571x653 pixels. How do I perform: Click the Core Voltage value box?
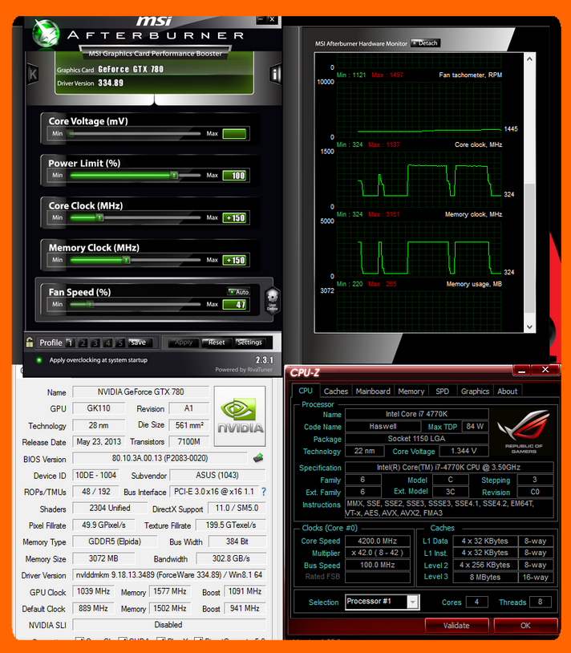234,134
